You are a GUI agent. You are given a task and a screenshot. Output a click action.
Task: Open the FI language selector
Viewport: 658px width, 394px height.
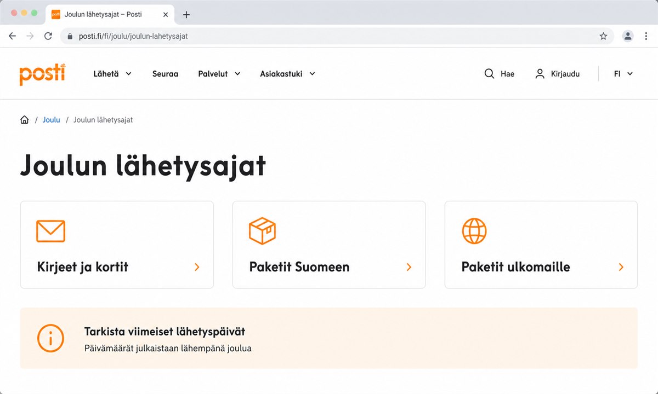pos(623,73)
